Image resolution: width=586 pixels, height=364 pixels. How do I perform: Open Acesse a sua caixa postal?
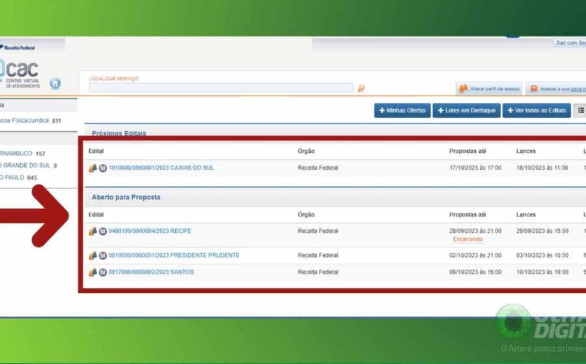(556, 89)
